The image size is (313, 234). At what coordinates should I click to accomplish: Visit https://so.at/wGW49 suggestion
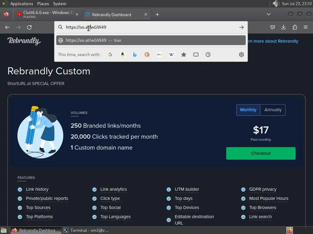(x=151, y=40)
